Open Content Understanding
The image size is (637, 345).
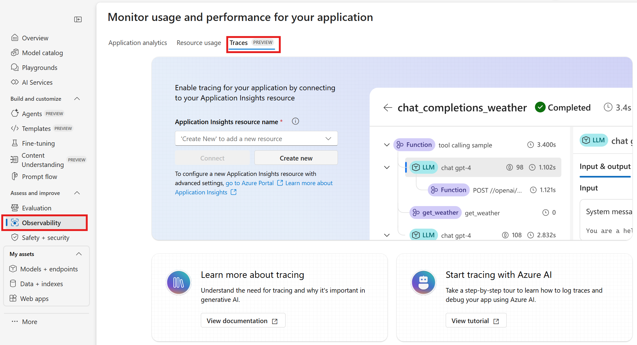coord(48,160)
